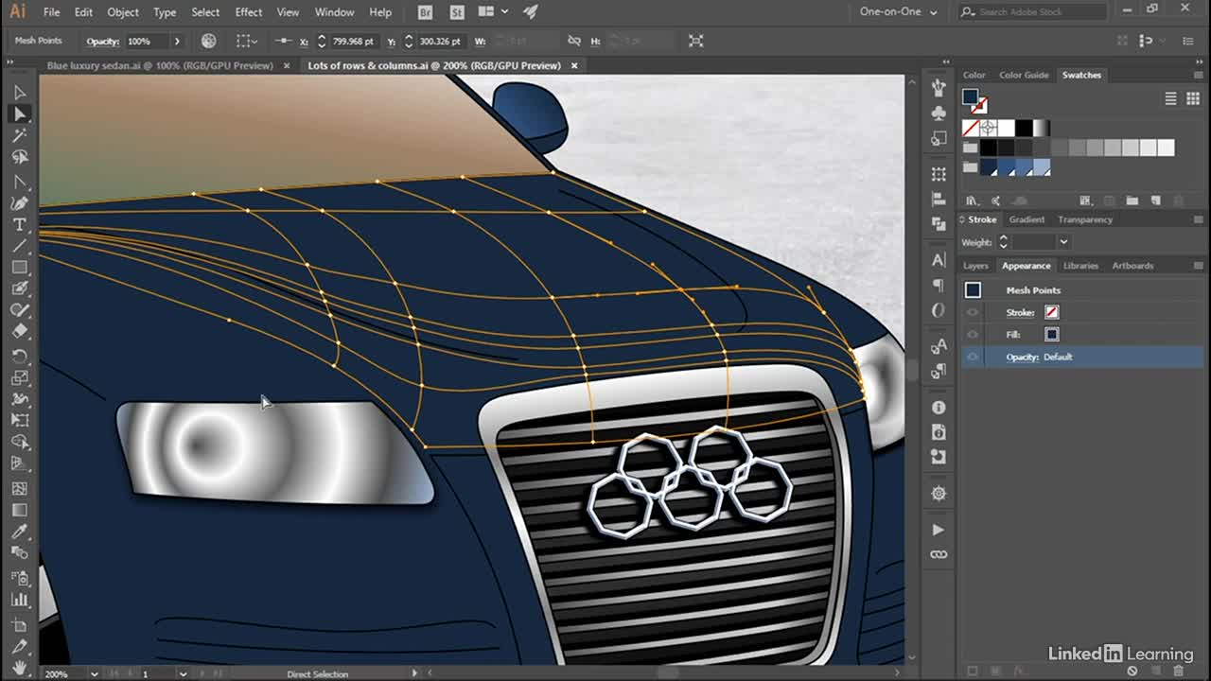
Task: Toggle visibility of the Opacity attribute
Action: click(973, 357)
